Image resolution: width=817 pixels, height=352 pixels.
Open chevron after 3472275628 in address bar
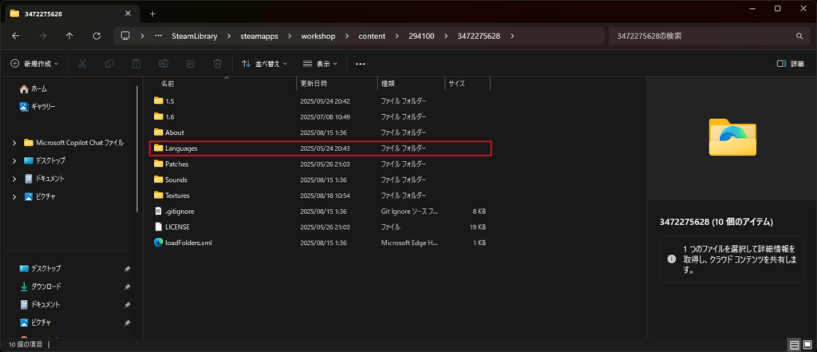(x=512, y=36)
